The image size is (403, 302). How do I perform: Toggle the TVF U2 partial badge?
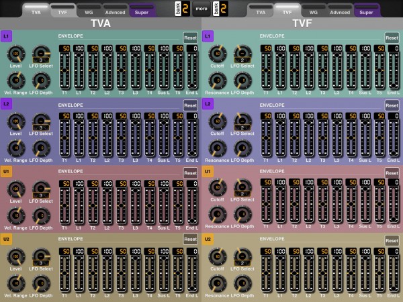208,239
